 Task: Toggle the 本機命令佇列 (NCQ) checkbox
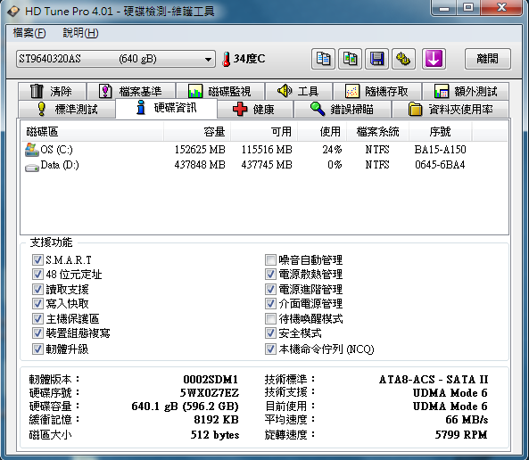tap(270, 349)
